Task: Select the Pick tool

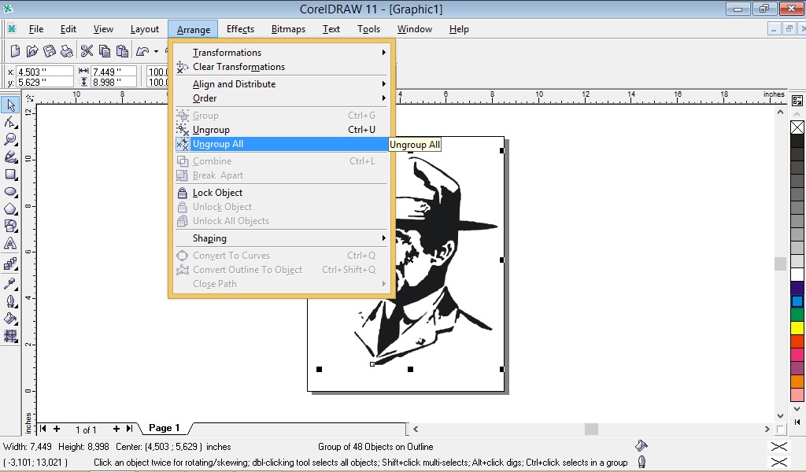Action: 10,105
